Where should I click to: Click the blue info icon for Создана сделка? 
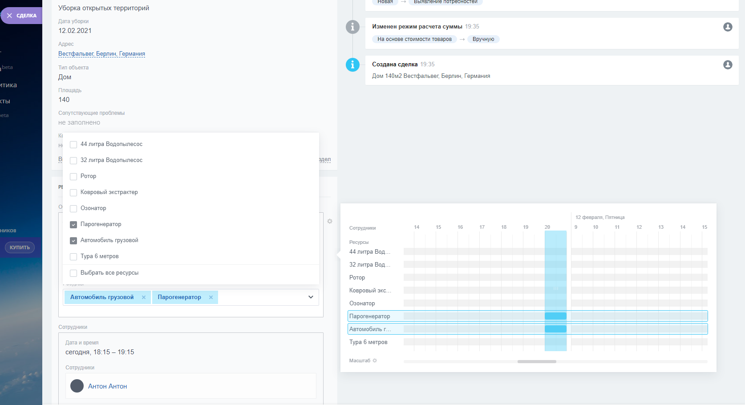coord(352,65)
